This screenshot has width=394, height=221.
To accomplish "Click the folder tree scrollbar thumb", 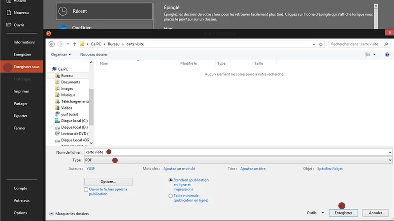I will coord(91,107).
